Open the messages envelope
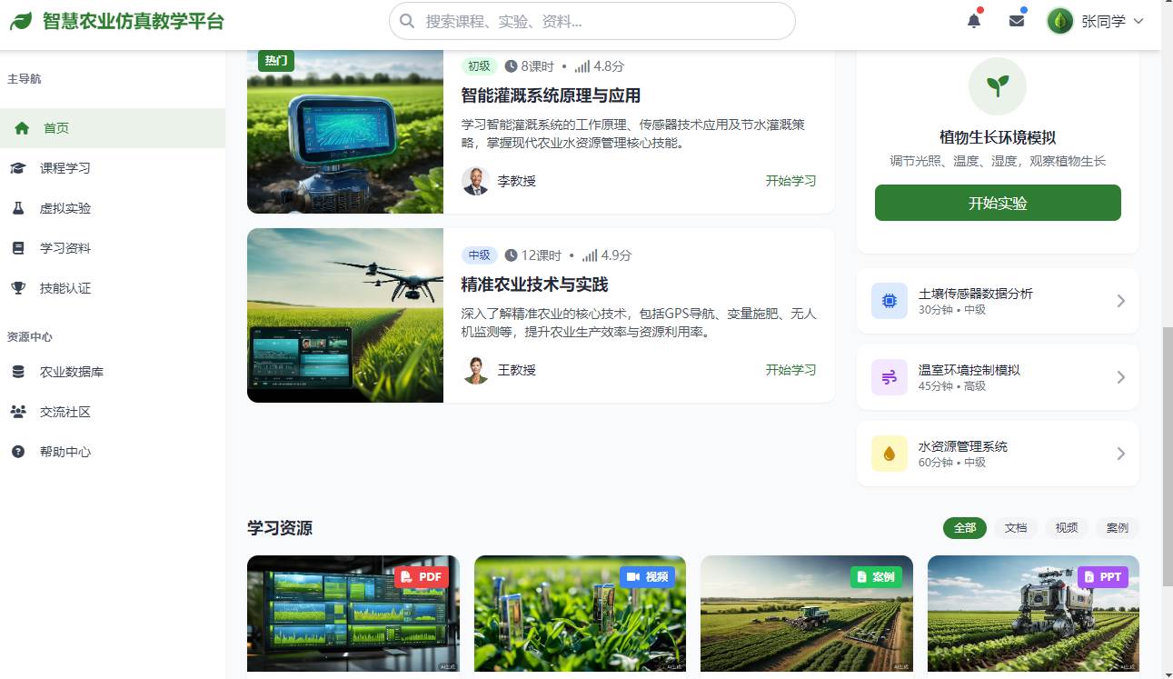The height and width of the screenshot is (679, 1173). point(1017,20)
